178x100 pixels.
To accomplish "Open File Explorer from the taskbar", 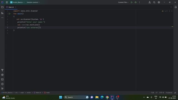I will pos(97,97).
